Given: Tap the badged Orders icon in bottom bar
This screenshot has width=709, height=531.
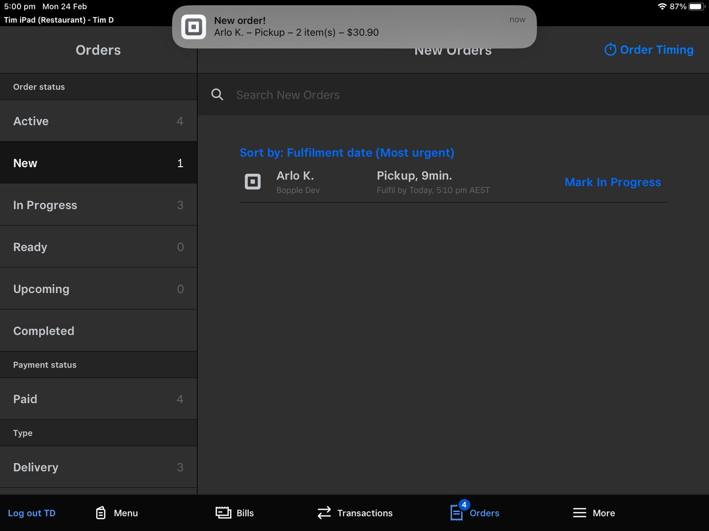Looking at the screenshot, I should [x=457, y=512].
